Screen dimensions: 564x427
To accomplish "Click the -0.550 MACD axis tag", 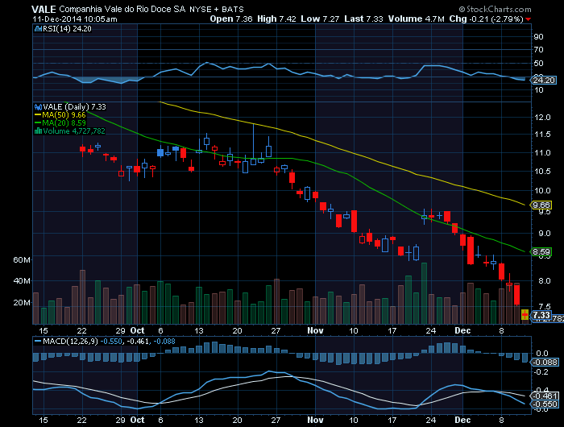I will pos(545,404).
